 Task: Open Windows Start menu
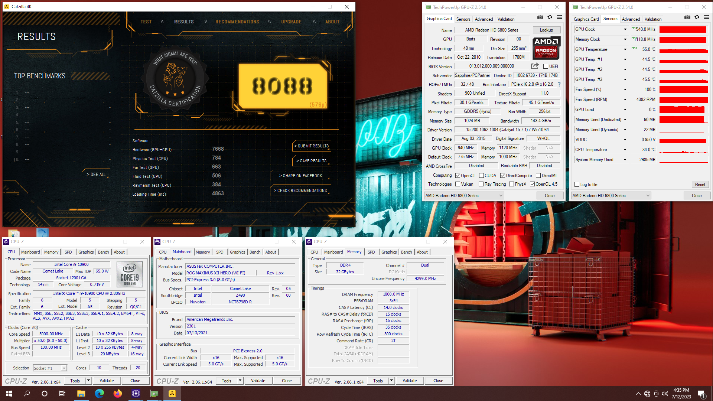pyautogui.click(x=9, y=394)
